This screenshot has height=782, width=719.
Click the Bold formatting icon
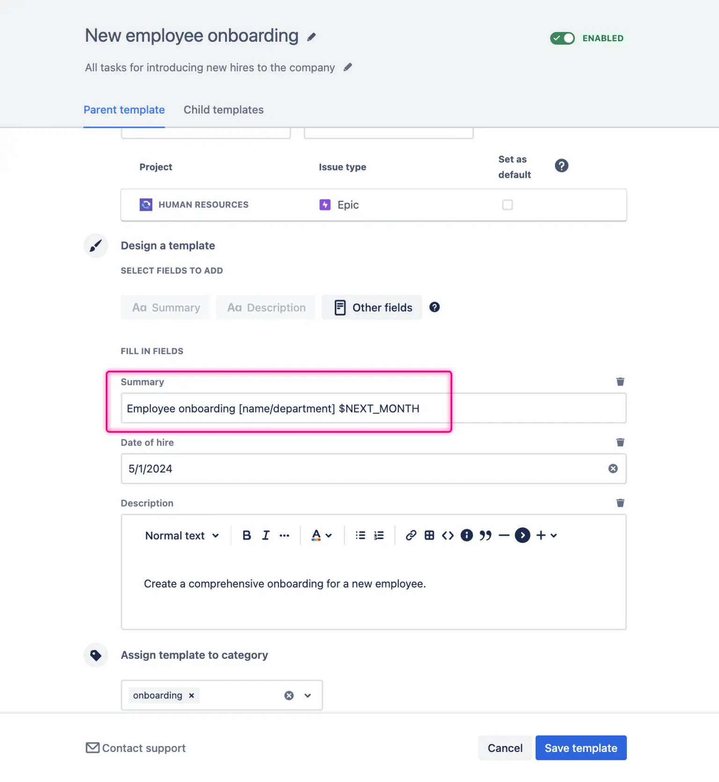[x=247, y=535]
